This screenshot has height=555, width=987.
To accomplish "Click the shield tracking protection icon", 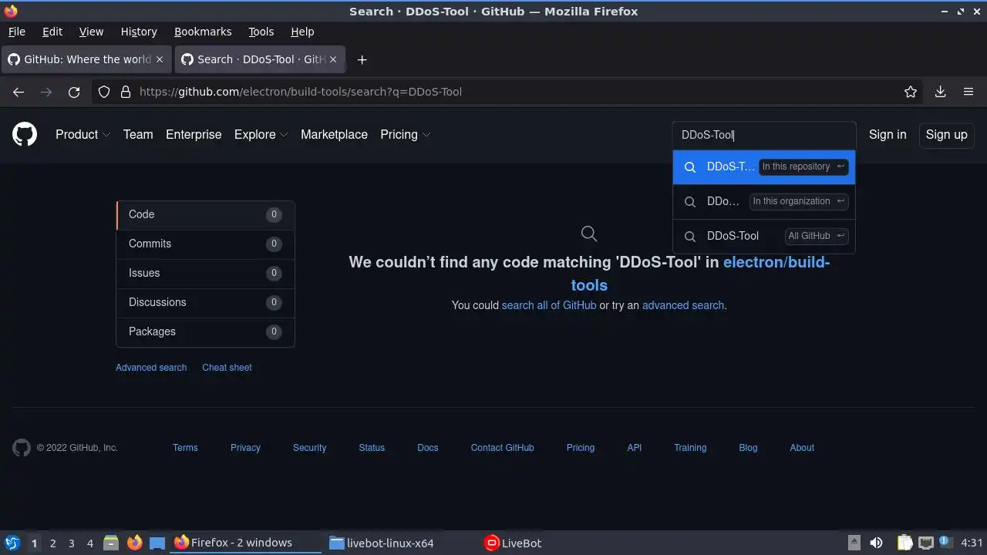I will pyautogui.click(x=104, y=92).
